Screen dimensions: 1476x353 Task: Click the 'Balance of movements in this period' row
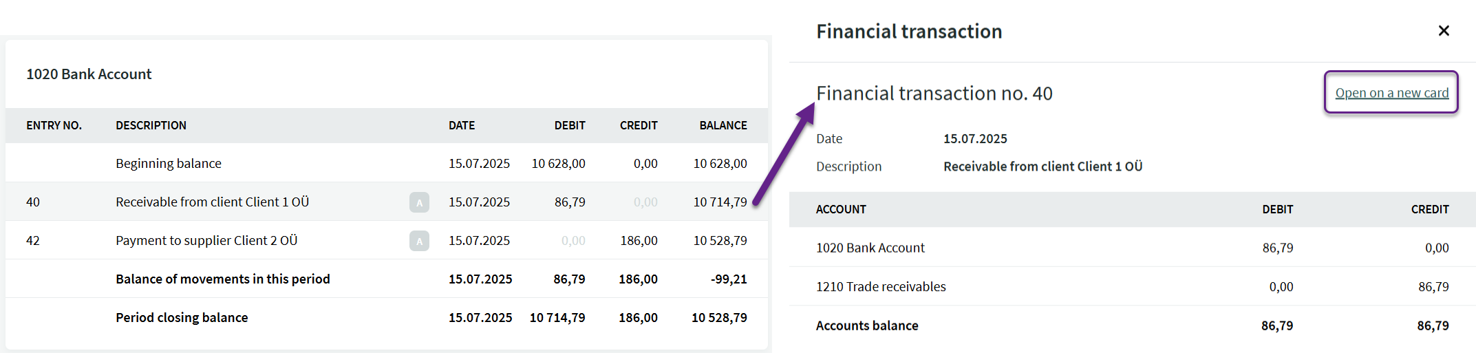(x=223, y=279)
